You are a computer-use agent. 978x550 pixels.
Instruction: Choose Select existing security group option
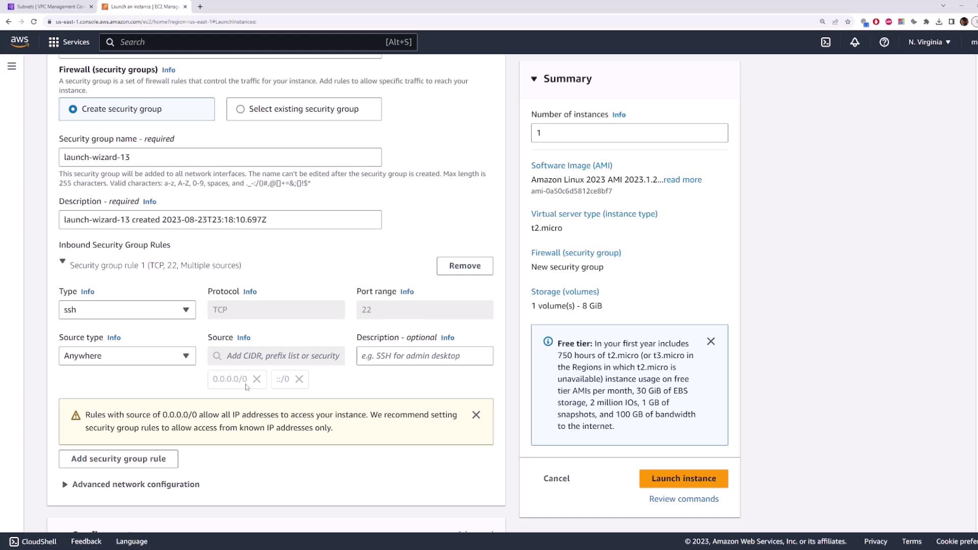pyautogui.click(x=240, y=109)
